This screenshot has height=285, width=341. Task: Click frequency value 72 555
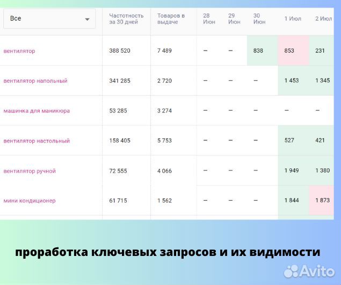(118, 171)
